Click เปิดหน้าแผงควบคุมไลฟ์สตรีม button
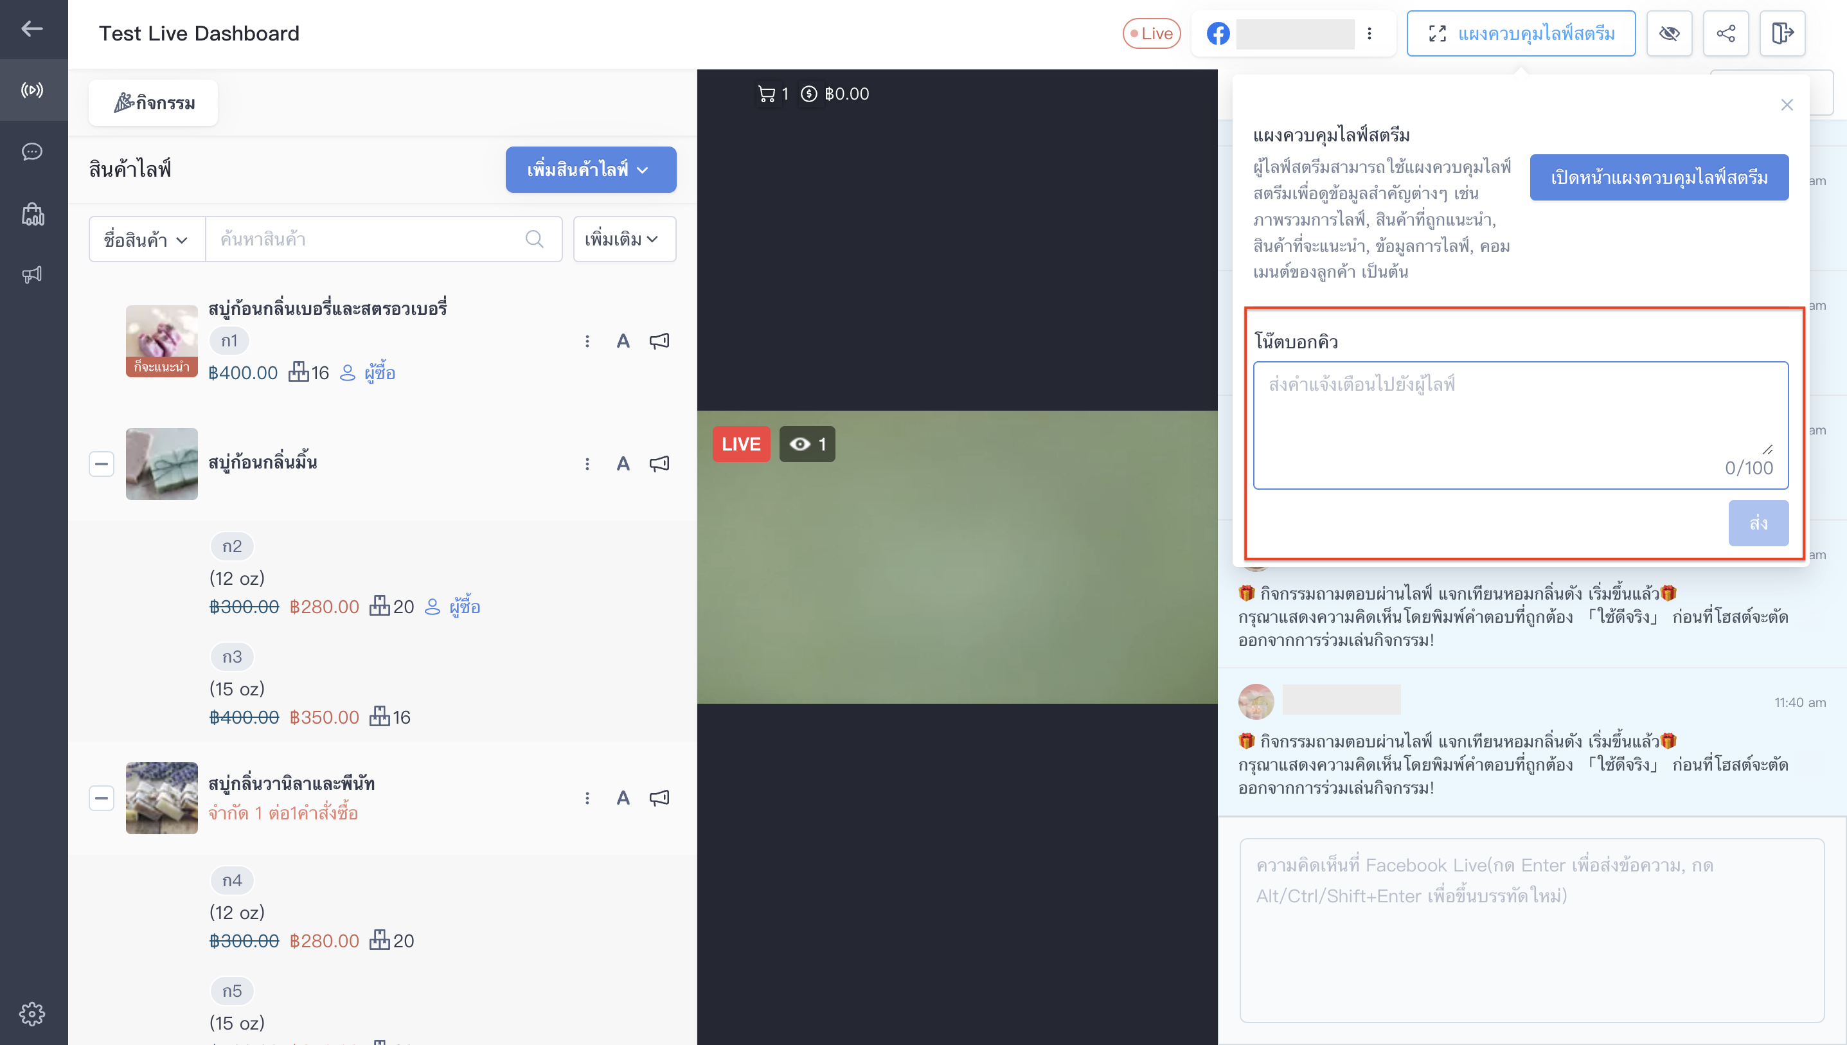 [1659, 177]
